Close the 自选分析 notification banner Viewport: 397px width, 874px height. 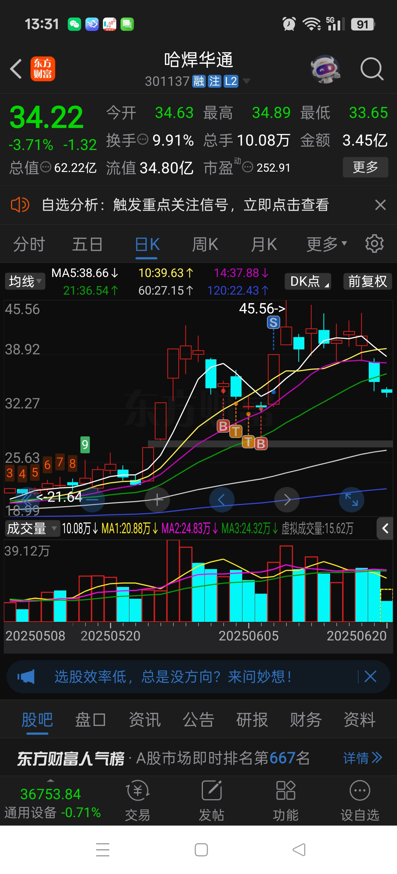[380, 205]
